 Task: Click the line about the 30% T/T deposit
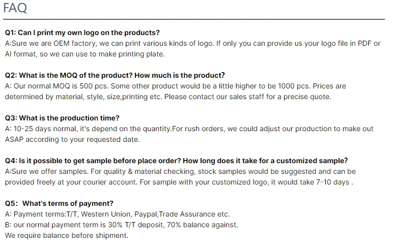click(121, 225)
